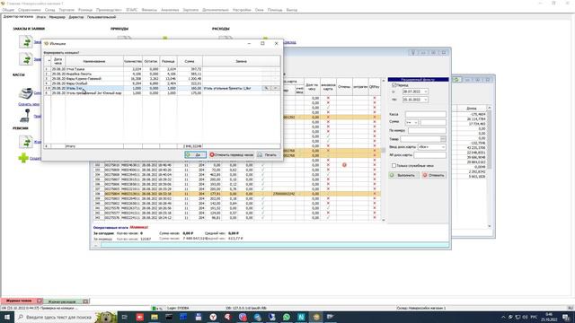Click the rear window vertical scrollbar
The width and height of the screenshot is (575, 323).
click(x=489, y=167)
